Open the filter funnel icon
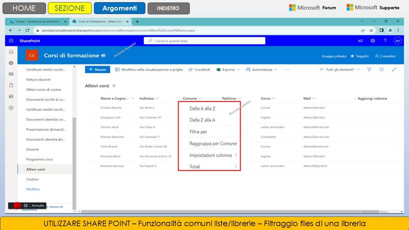The height and width of the screenshot is (230, 409). tap(369, 69)
